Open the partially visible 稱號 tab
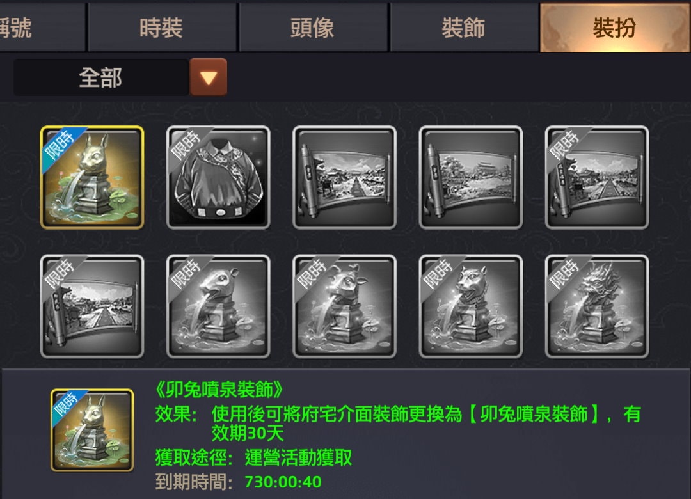 [42, 28]
